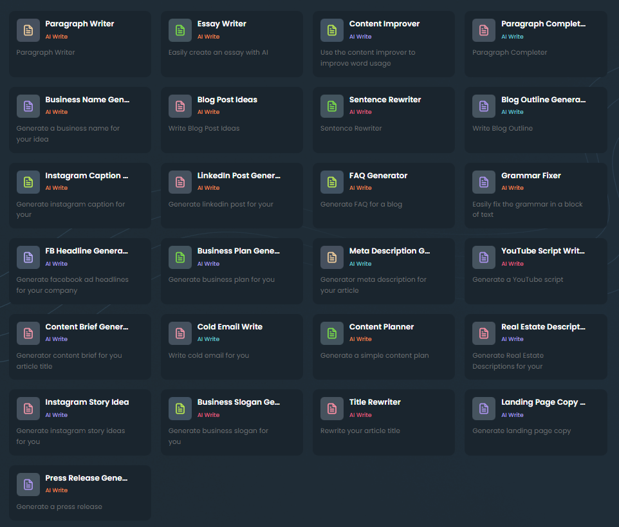The width and height of the screenshot is (619, 527).
Task: Click 'Use the content improver' description
Action: pos(367,58)
